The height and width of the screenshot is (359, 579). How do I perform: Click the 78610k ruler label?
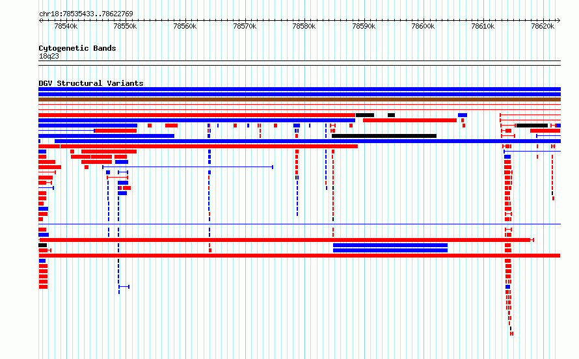click(483, 26)
